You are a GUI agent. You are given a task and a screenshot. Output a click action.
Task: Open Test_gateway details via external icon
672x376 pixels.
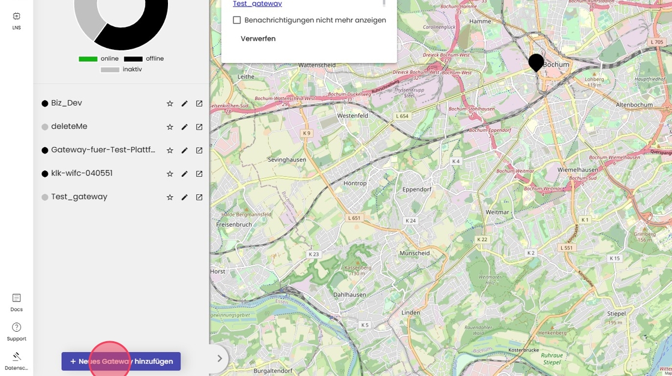[199, 197]
